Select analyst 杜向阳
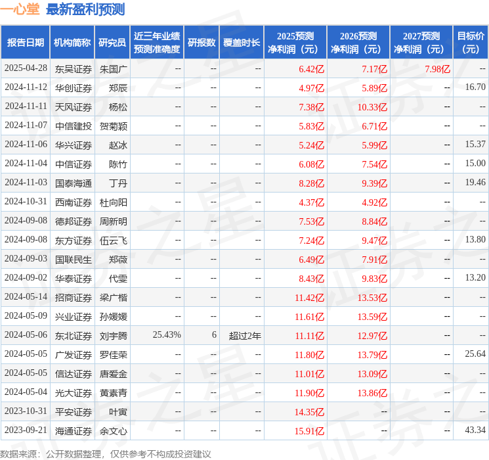 point(113,202)
